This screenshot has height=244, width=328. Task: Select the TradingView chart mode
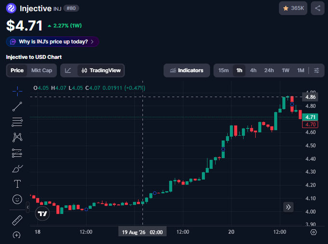pos(101,70)
